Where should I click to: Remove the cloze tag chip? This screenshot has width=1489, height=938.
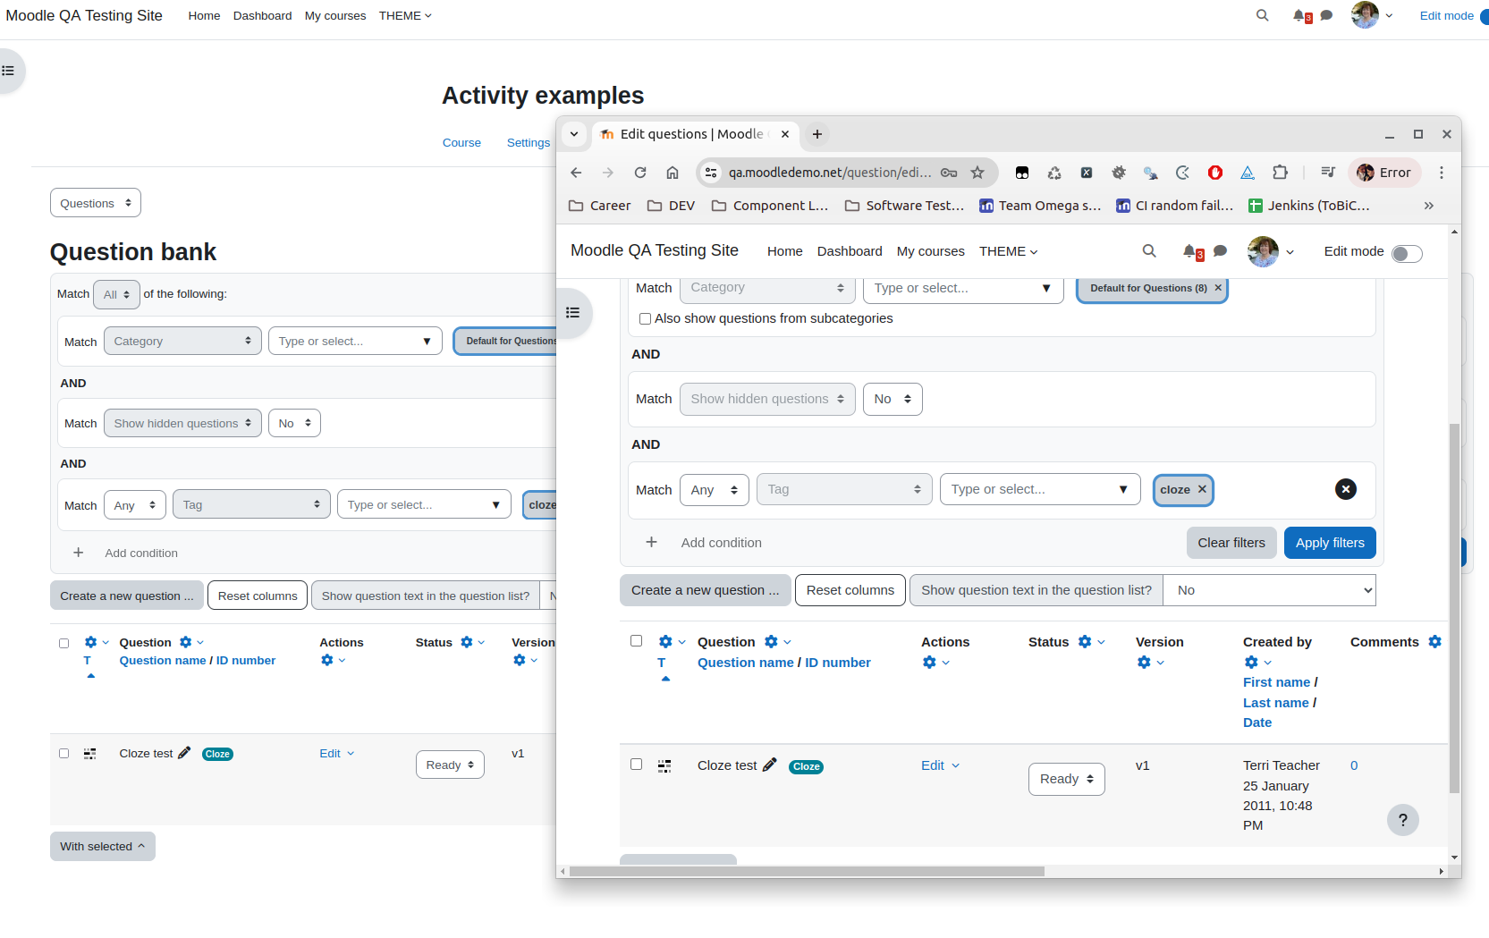tap(1202, 489)
